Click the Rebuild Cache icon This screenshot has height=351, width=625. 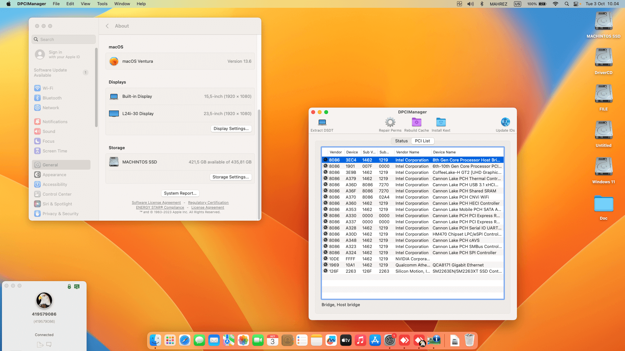[416, 123]
